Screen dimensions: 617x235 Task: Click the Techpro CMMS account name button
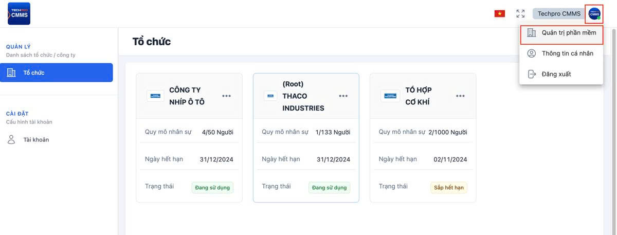pyautogui.click(x=558, y=14)
